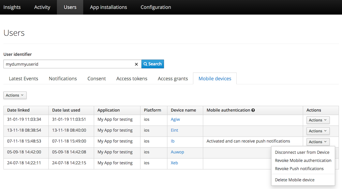342x189 pixels.
Task: Click 'Activated and can receive push notifications' text
Action: [x=248, y=141]
